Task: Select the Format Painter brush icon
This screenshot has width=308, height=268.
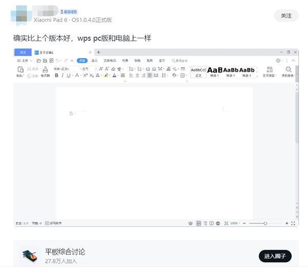Action: point(45,69)
